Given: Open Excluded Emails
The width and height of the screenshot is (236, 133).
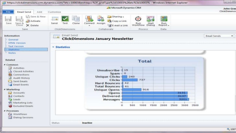Looking at the screenshot, I should [x=23, y=106].
